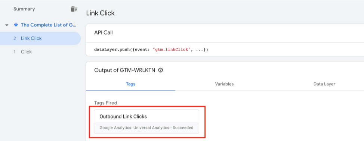Select event 1 Click in the sidebar
The image size is (364, 141).
click(40, 52)
